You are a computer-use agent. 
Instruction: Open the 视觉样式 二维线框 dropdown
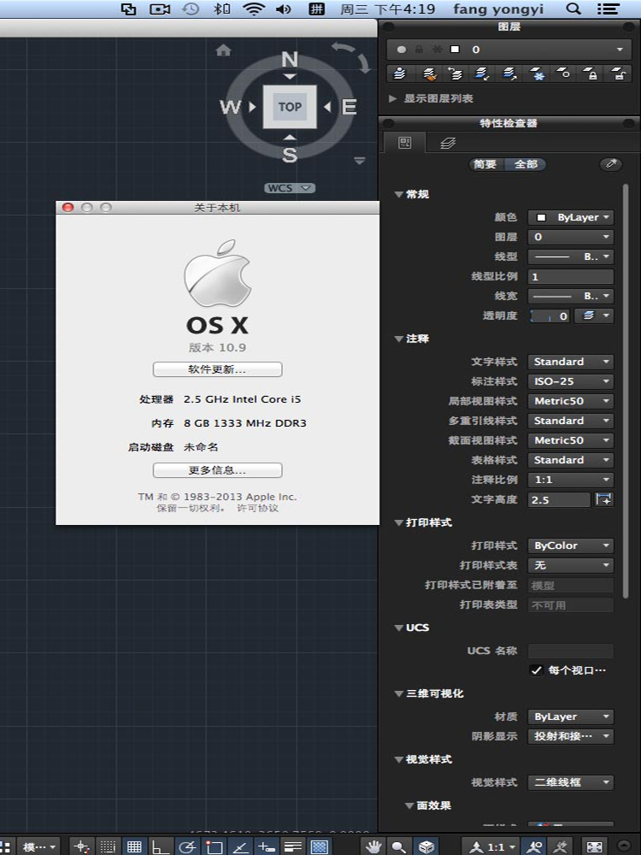point(571,782)
